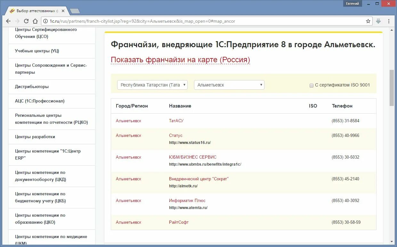
Task: Click Альметьевск city in ЮБМ/БИЗНЕС СЕРВИС row
Action: (x=128, y=157)
